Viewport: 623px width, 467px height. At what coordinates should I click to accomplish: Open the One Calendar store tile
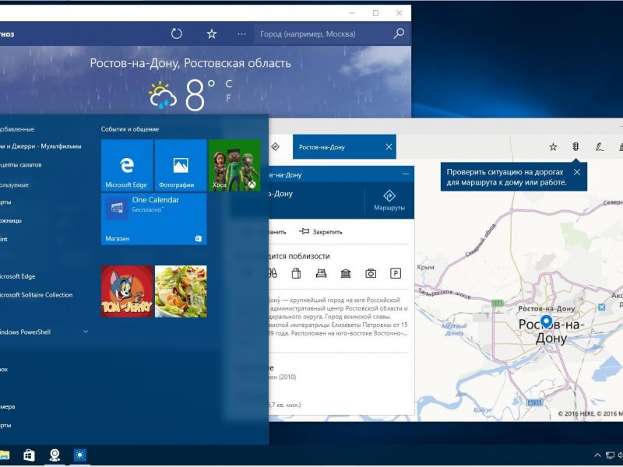[153, 219]
